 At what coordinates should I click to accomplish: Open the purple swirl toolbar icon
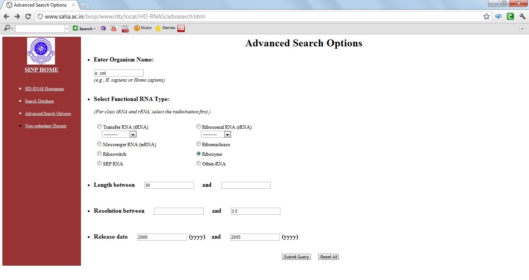[x=103, y=28]
